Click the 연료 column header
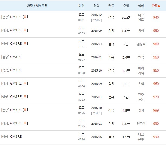Viewport: 166px width, 145px height. pyautogui.click(x=111, y=6)
